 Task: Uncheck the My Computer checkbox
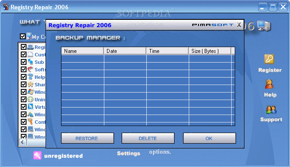pyautogui.click(x=23, y=36)
